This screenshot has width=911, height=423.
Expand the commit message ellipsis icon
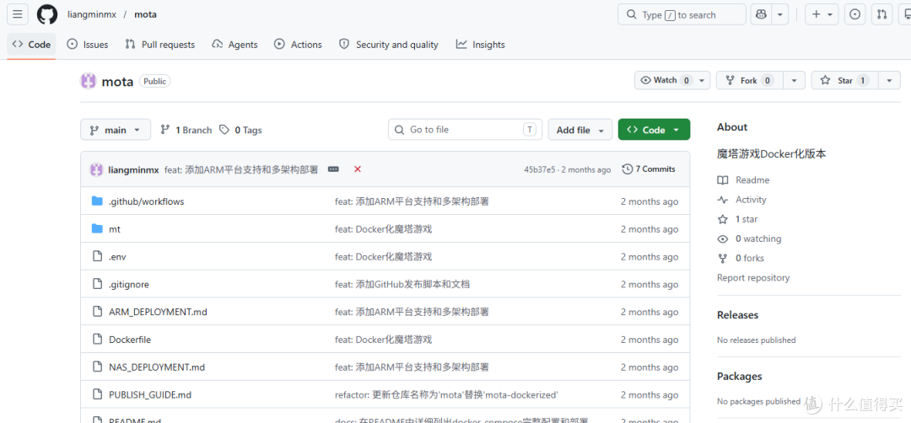pos(333,169)
